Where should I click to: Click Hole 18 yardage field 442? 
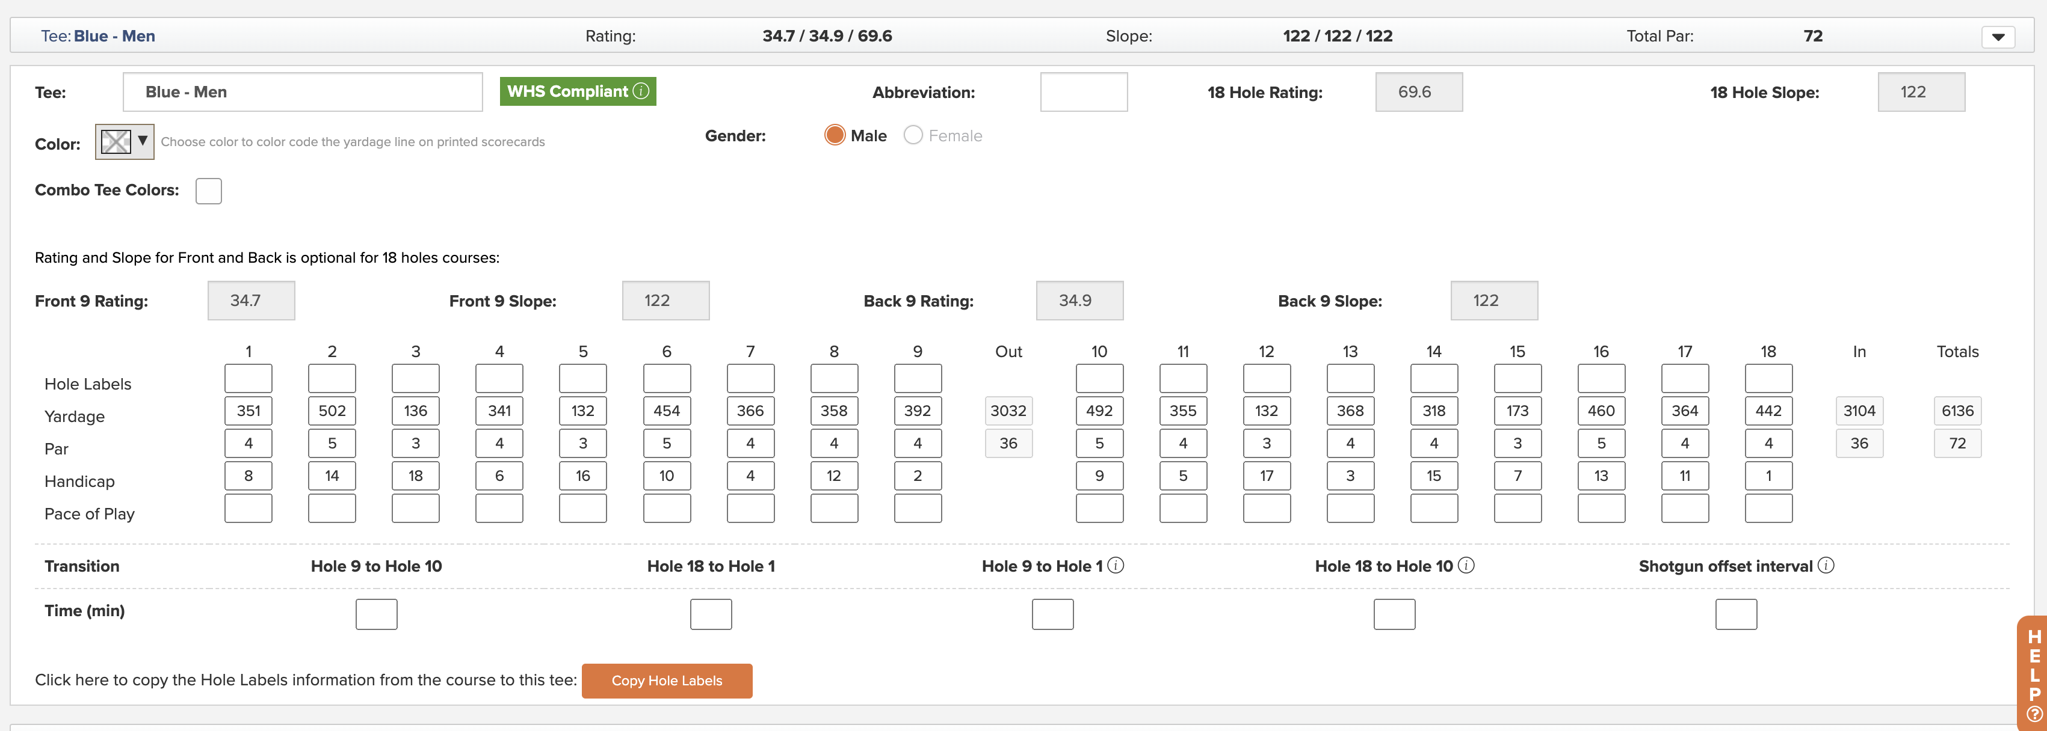click(1769, 411)
